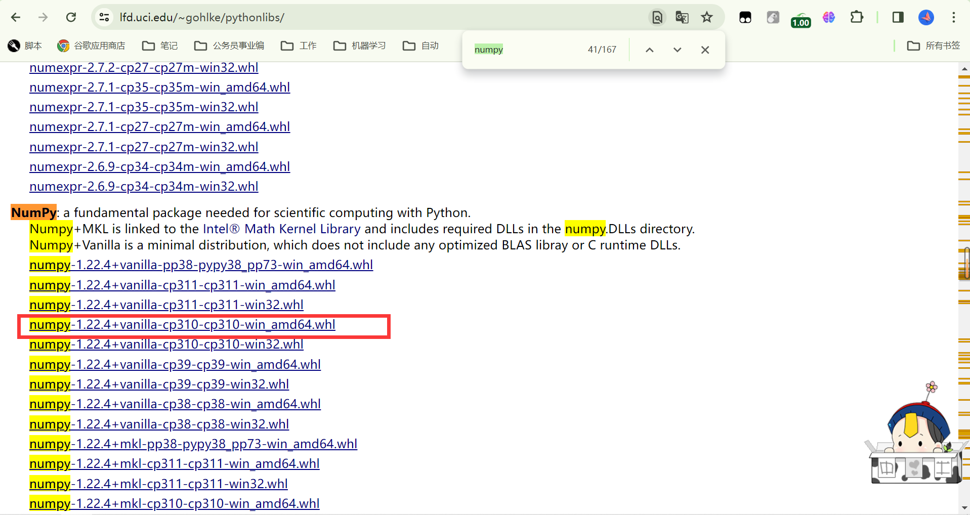Download numpy vanilla cp39 win_amd64 wheel
The width and height of the screenshot is (970, 515).
(175, 365)
